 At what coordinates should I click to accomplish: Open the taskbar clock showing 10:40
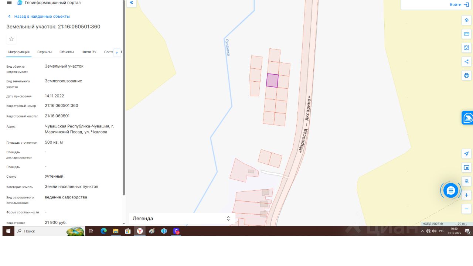454,231
